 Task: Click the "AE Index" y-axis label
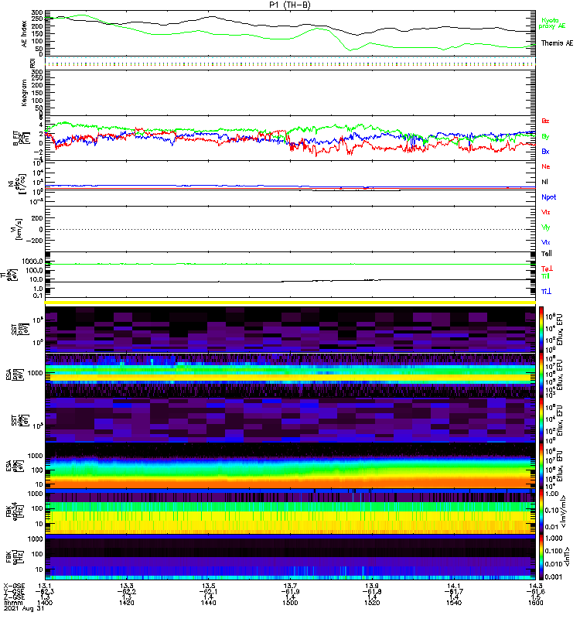[25, 34]
